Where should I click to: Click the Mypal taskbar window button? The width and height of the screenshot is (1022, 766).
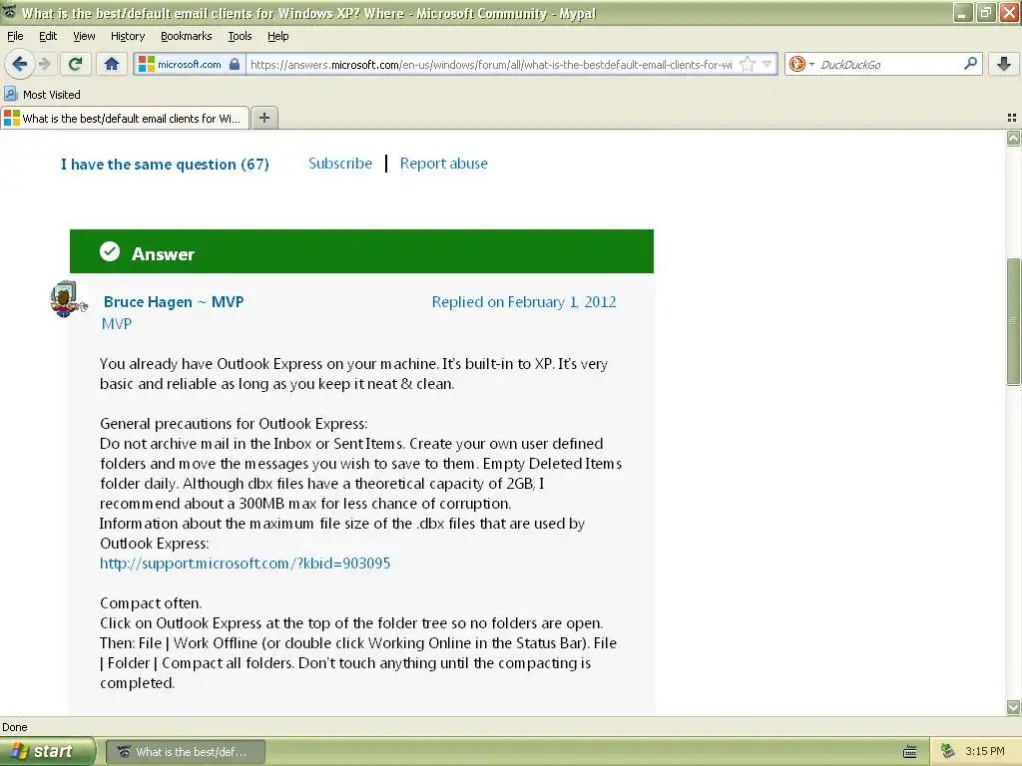tap(185, 752)
